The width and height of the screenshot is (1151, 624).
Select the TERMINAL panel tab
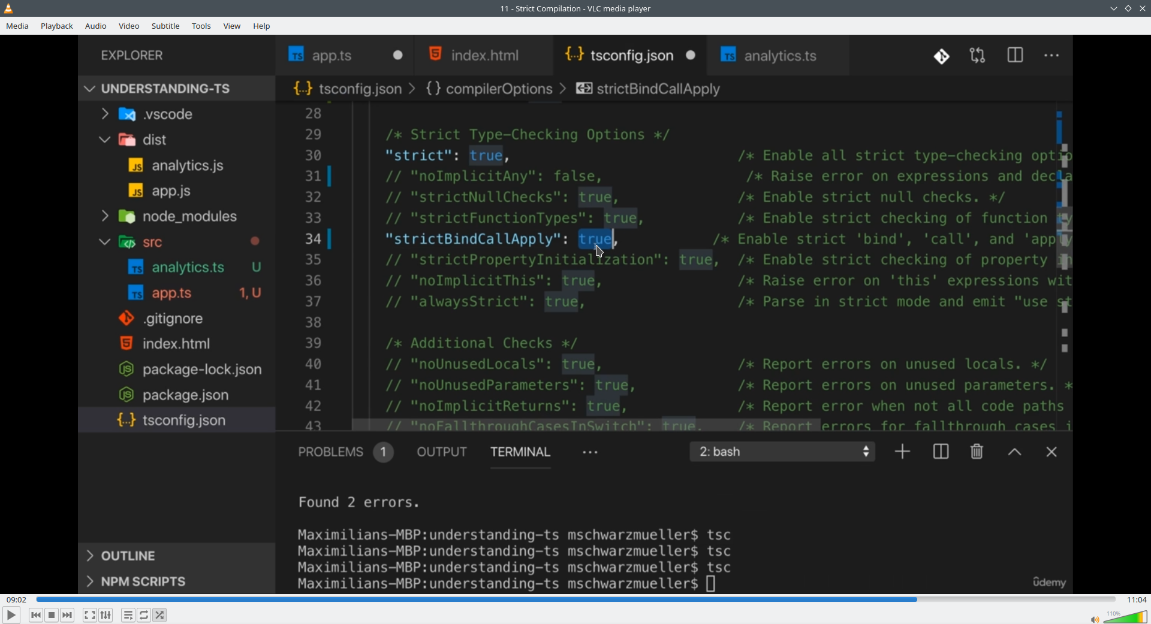click(520, 452)
